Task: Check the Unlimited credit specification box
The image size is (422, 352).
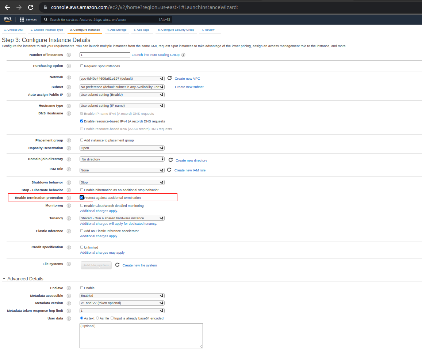Action: (82, 247)
